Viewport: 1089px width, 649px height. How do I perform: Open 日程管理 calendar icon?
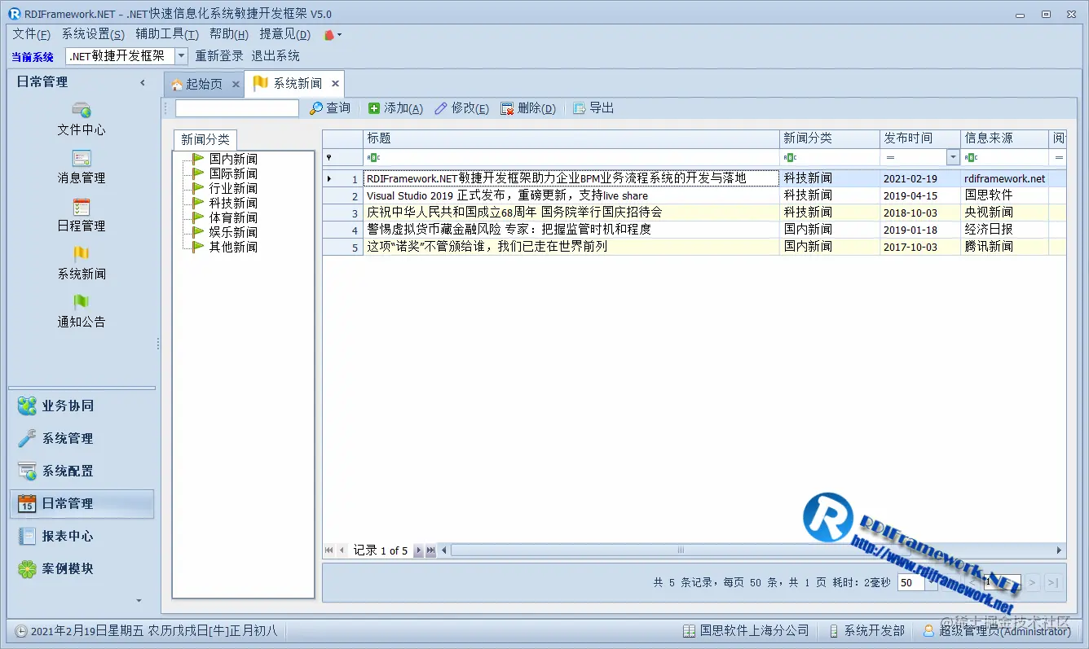click(x=81, y=216)
